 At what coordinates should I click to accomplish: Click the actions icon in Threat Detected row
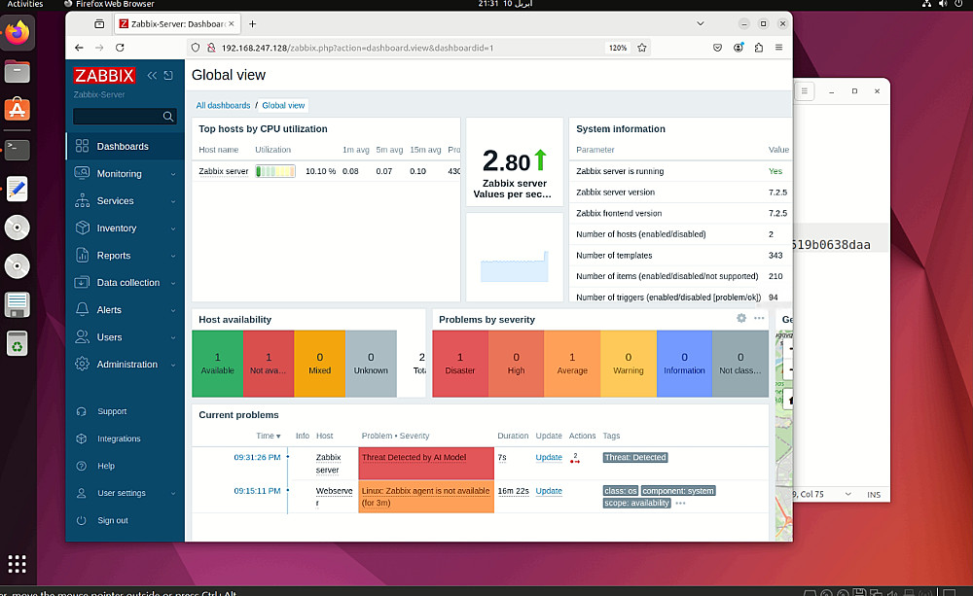pyautogui.click(x=575, y=458)
